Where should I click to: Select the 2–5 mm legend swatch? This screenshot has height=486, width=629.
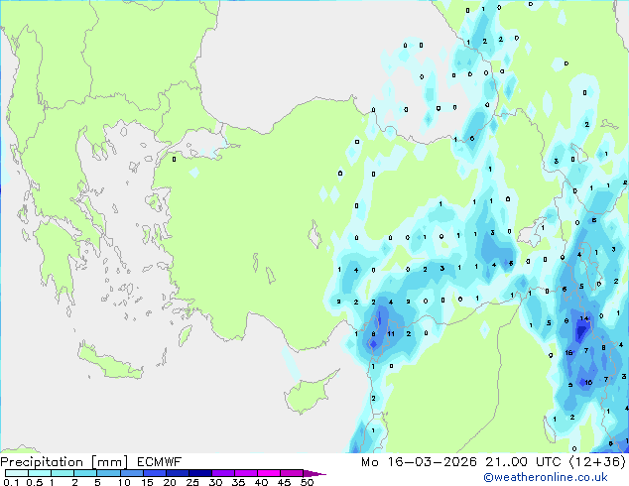click(85, 473)
